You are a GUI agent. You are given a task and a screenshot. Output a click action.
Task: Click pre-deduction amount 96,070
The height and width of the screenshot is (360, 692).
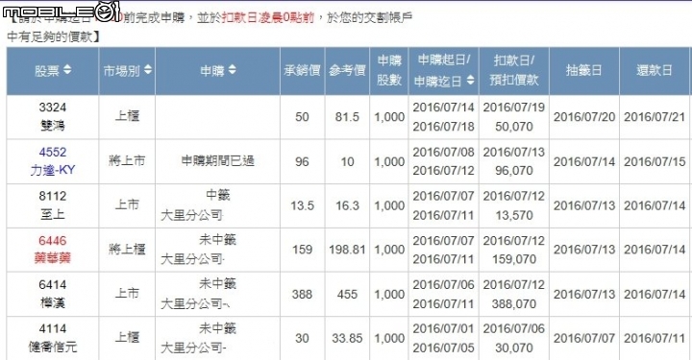pos(514,171)
